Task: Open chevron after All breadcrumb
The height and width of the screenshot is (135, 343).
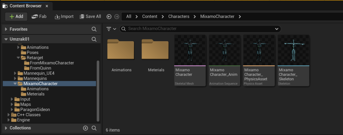Action: point(137,17)
